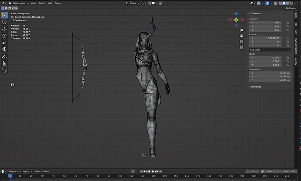Toggle the camera view button

click(x=241, y=41)
